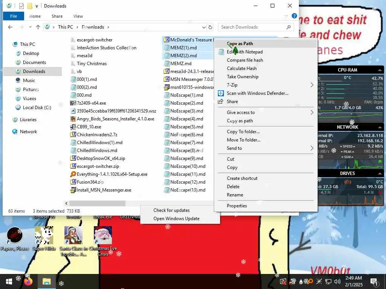Viewport: 386px width, 289px height.
Task: Collapse the CPU-RAM gadget section
Action: pos(380,70)
